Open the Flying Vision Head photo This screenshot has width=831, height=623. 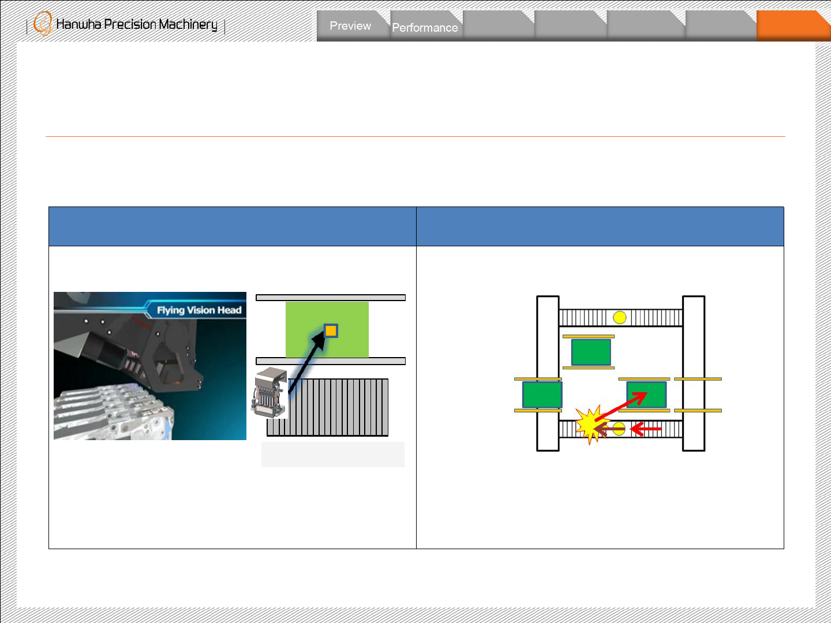[150, 366]
